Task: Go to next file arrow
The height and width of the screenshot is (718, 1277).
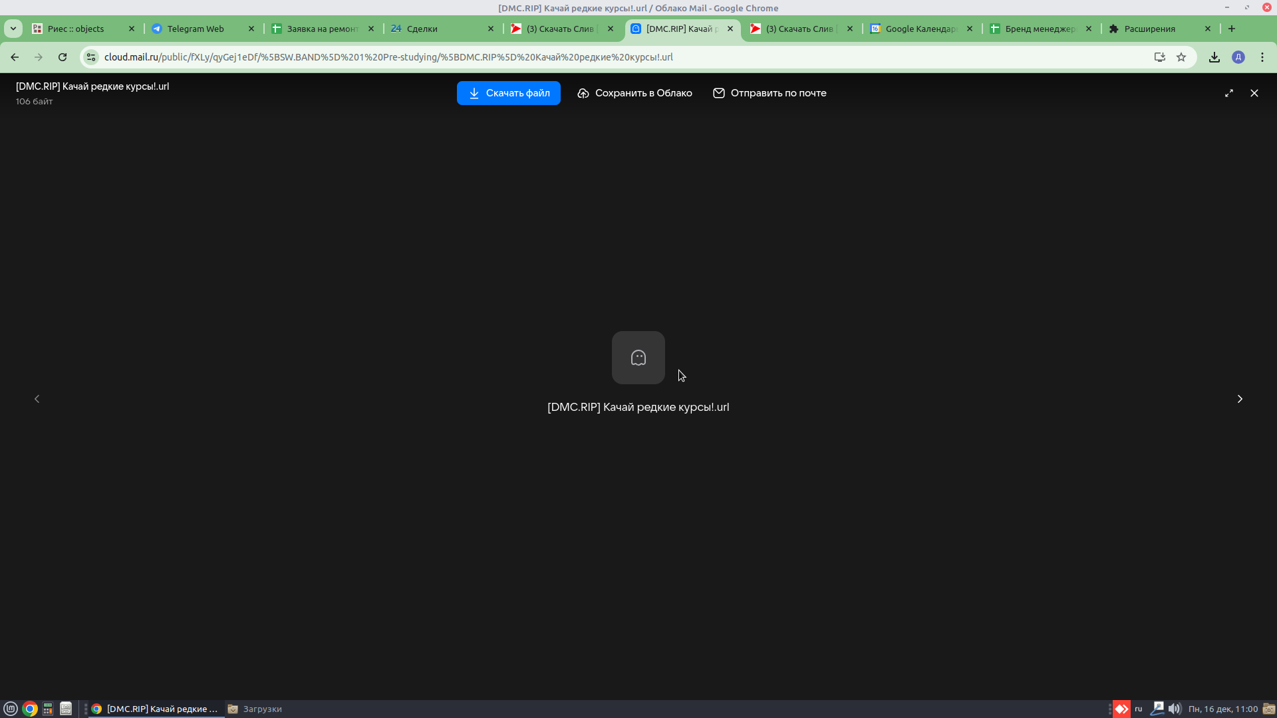Action: [1240, 399]
